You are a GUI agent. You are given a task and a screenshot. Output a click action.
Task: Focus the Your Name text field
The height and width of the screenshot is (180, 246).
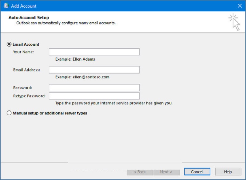(94, 52)
